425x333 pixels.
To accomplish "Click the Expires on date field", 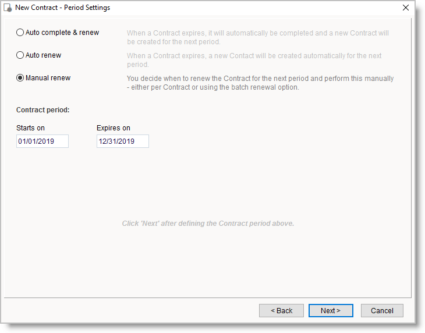I will 123,141.
